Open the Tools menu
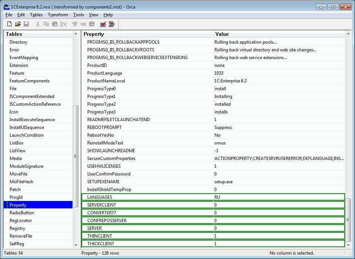This screenshot has width=355, height=259. pos(78,15)
